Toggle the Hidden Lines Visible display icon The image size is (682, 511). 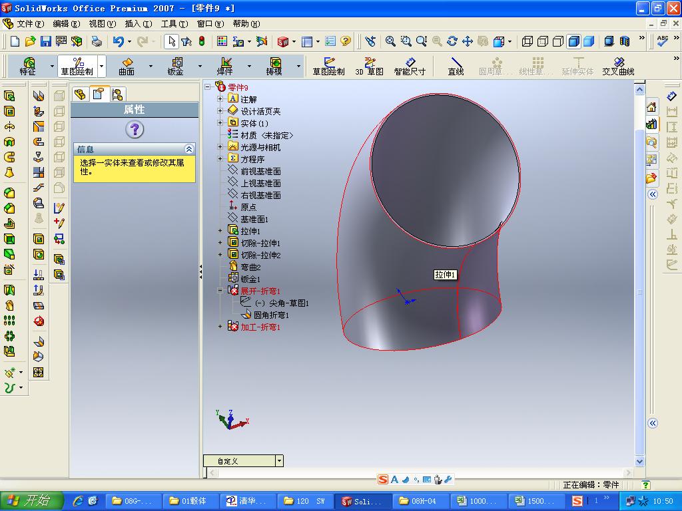(543, 41)
